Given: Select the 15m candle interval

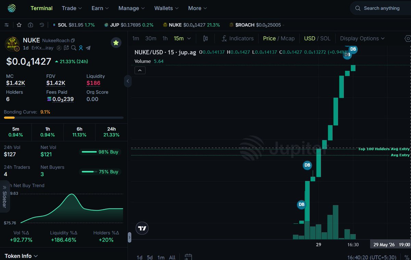Looking at the screenshot, I should tap(179, 38).
